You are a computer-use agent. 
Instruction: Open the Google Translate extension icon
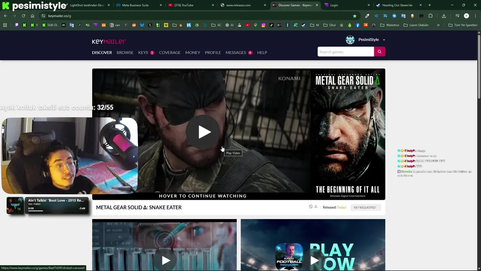403,16
